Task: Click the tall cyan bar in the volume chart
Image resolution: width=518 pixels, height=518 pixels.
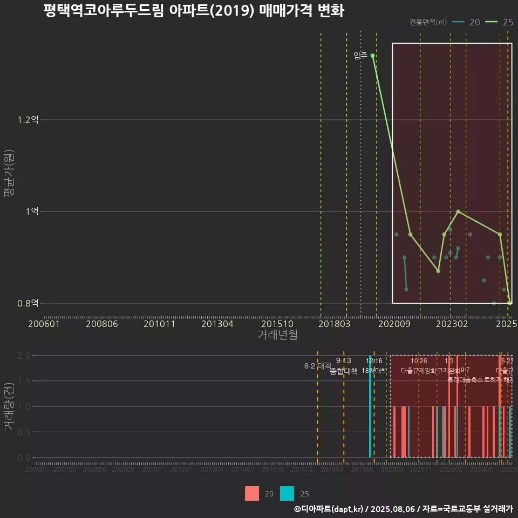Action: [370, 406]
